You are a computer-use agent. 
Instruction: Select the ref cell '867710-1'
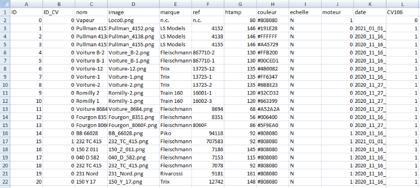pyautogui.click(x=208, y=61)
